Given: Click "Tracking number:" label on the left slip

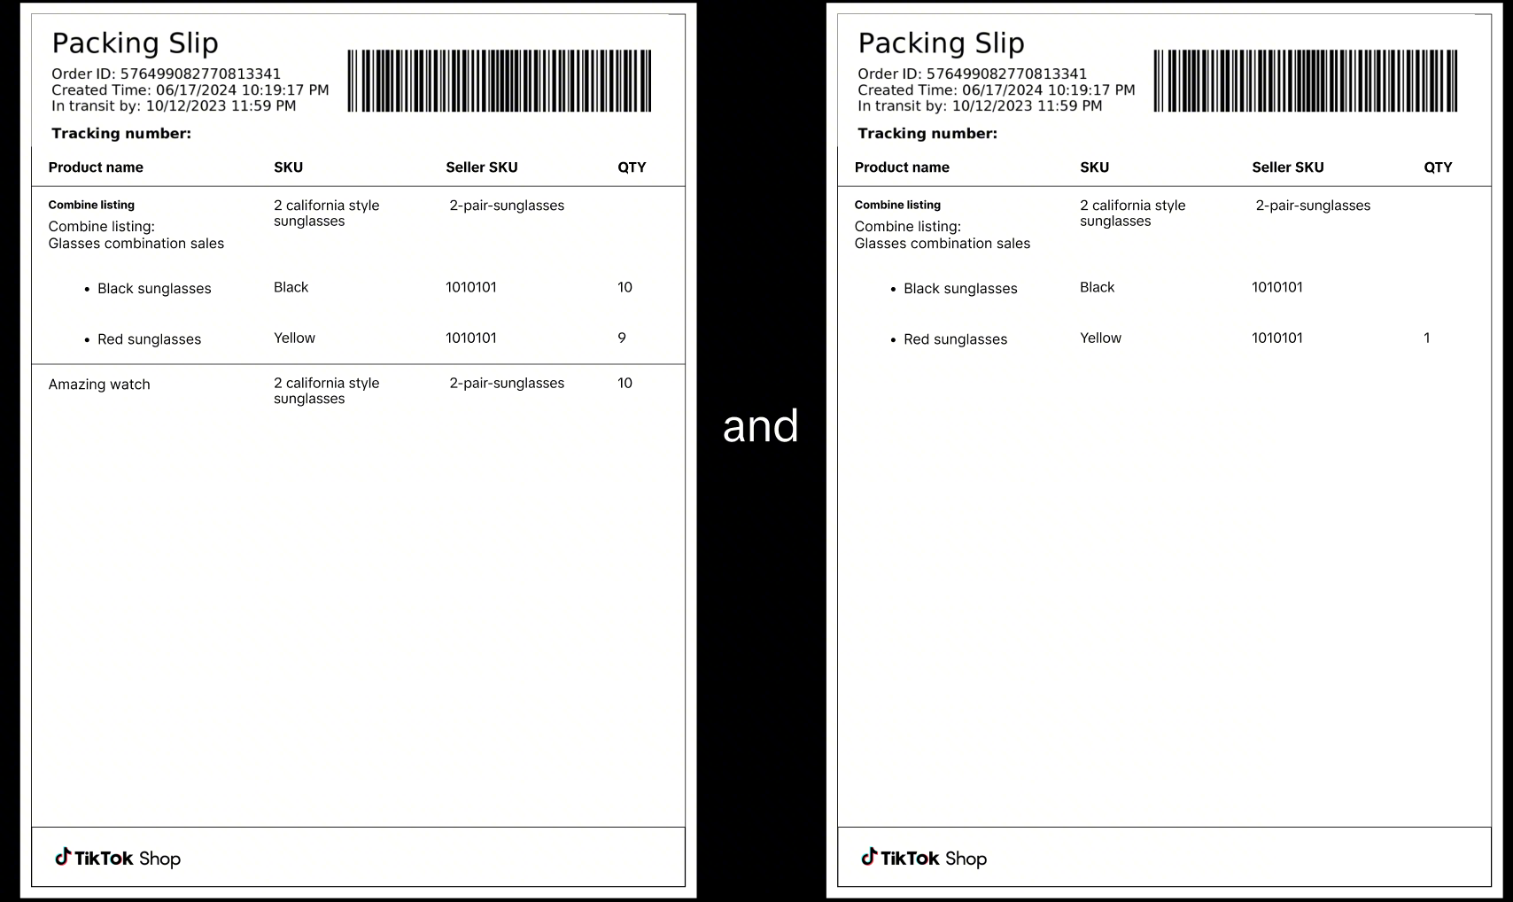Looking at the screenshot, I should coord(121,134).
